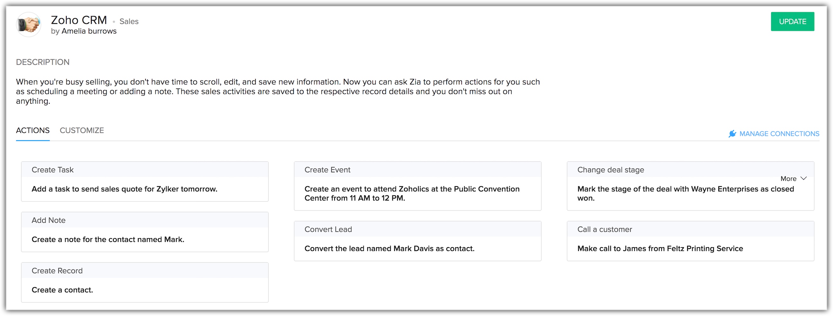Click the Zoholics event sample sentence
Viewport: 833px width, 316px height.
412,193
